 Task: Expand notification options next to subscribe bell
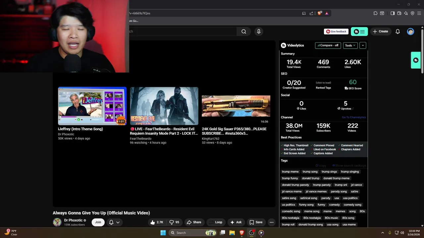(118, 222)
